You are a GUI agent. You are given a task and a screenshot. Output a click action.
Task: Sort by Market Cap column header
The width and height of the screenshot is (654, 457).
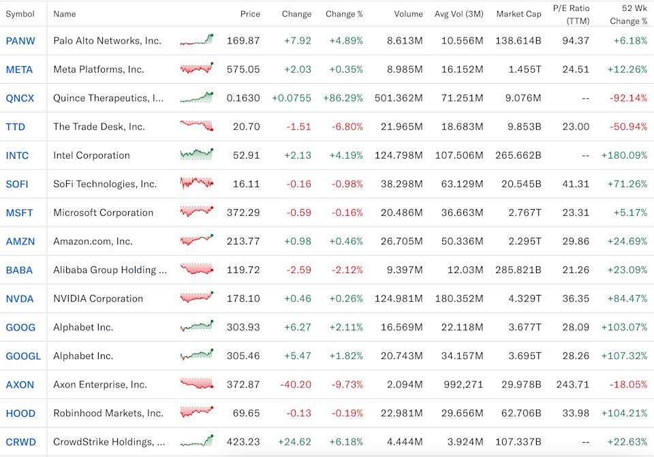(x=518, y=14)
